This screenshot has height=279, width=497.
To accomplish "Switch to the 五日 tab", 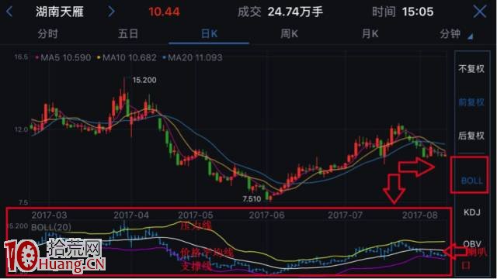I will pyautogui.click(x=128, y=33).
